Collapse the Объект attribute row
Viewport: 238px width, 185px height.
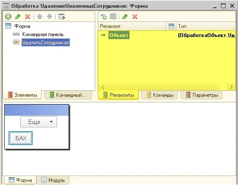coord(103,35)
